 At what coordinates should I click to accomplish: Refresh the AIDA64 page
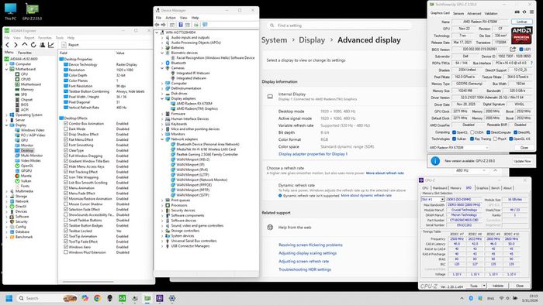(x=33, y=45)
